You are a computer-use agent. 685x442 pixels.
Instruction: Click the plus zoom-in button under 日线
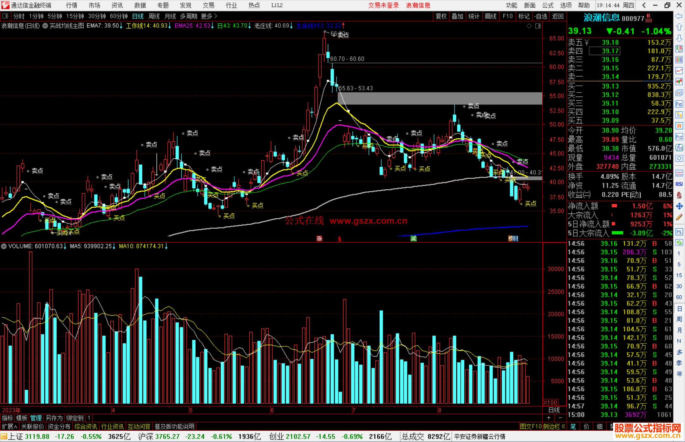(x=549, y=418)
